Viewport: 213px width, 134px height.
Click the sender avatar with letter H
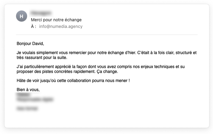point(22,16)
